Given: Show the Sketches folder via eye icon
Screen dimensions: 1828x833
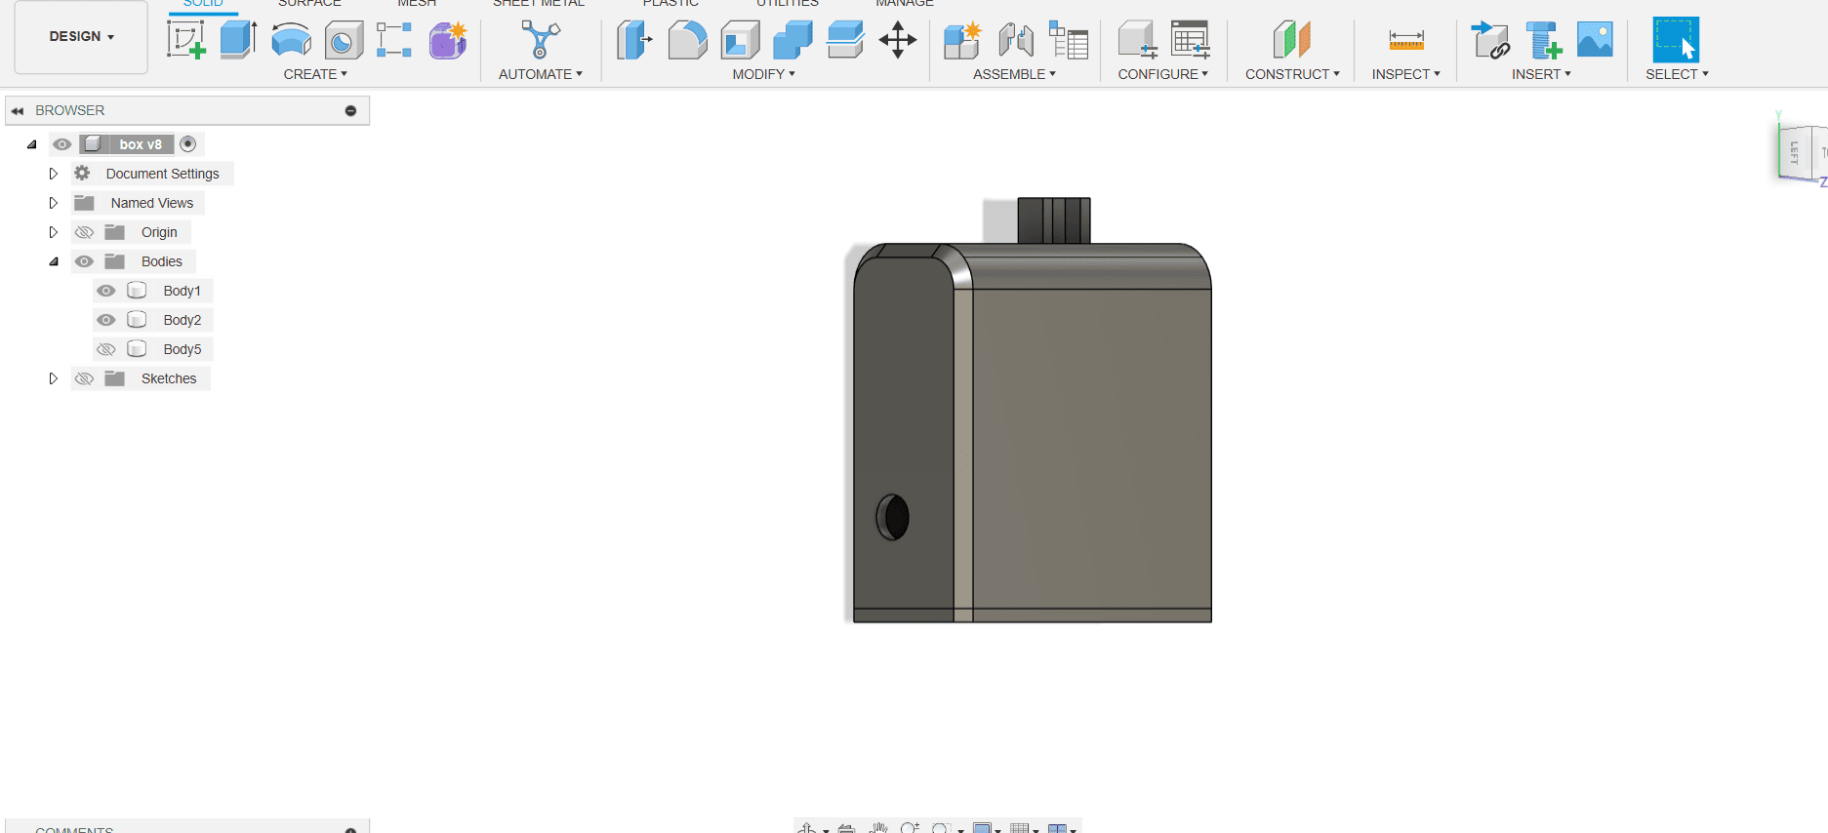Looking at the screenshot, I should [x=85, y=378].
